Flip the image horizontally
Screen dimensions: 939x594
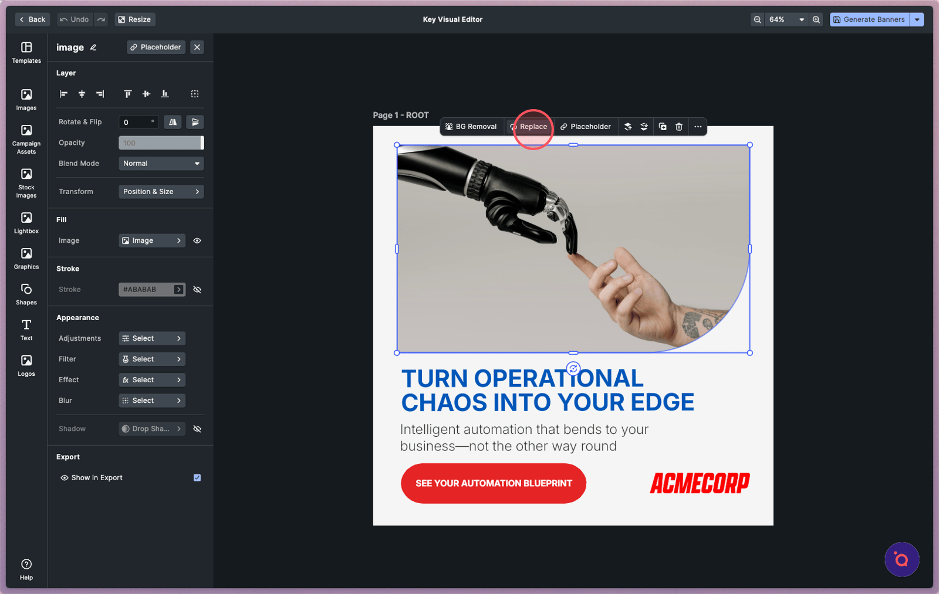point(173,122)
